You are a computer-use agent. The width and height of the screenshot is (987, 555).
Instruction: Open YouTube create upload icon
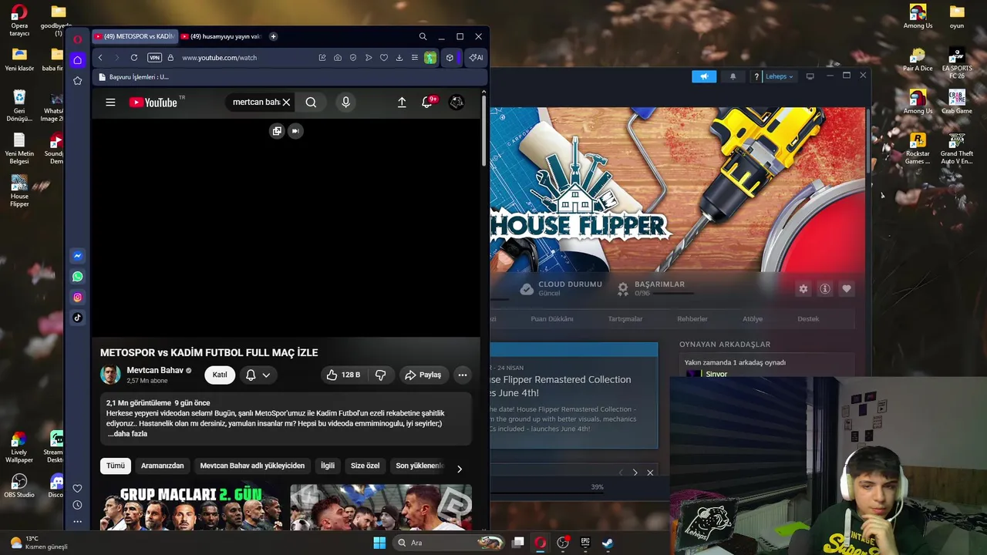coord(402,103)
